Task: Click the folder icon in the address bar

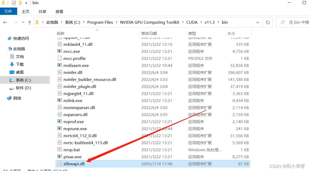Action: 37,22
